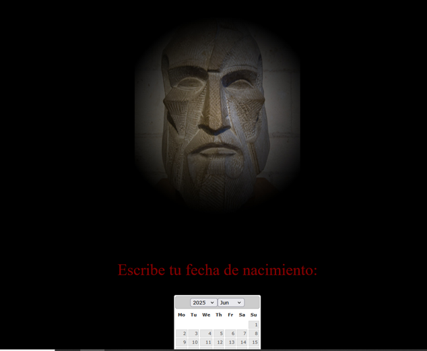Screen dimensions: 427x351
Task: Choose day 4 in the calendar
Action: click(x=206, y=333)
